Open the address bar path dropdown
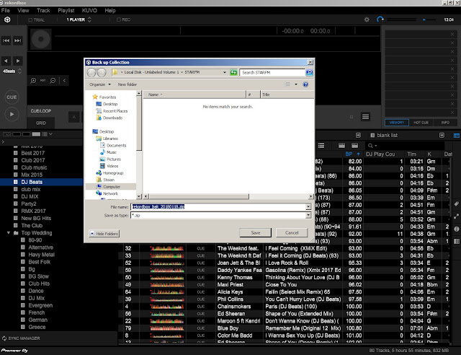 225,72
